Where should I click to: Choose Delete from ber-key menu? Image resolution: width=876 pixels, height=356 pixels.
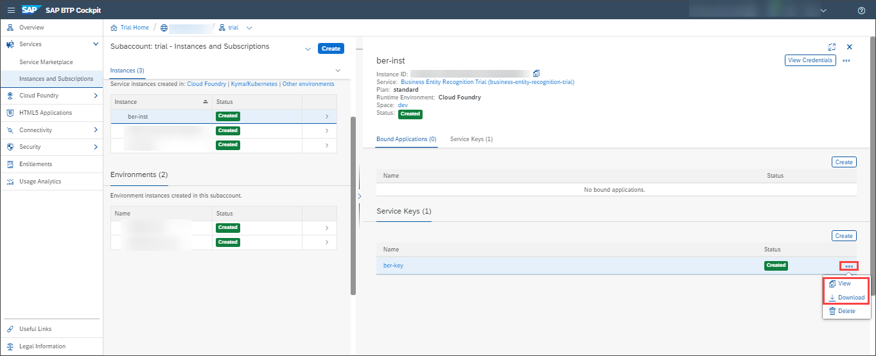point(842,311)
